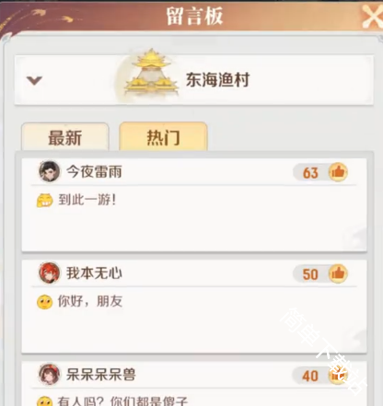This screenshot has width=383, height=406.
Task: Click the golden palace location icon
Action: tap(150, 73)
